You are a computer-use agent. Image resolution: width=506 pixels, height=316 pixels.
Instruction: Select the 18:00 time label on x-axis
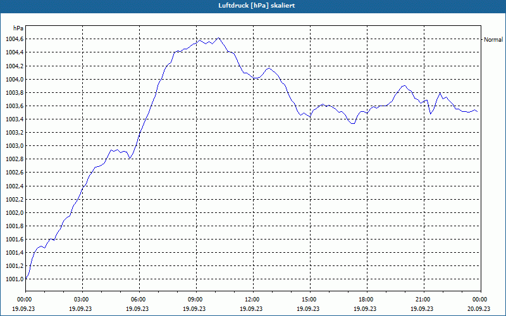click(x=367, y=300)
